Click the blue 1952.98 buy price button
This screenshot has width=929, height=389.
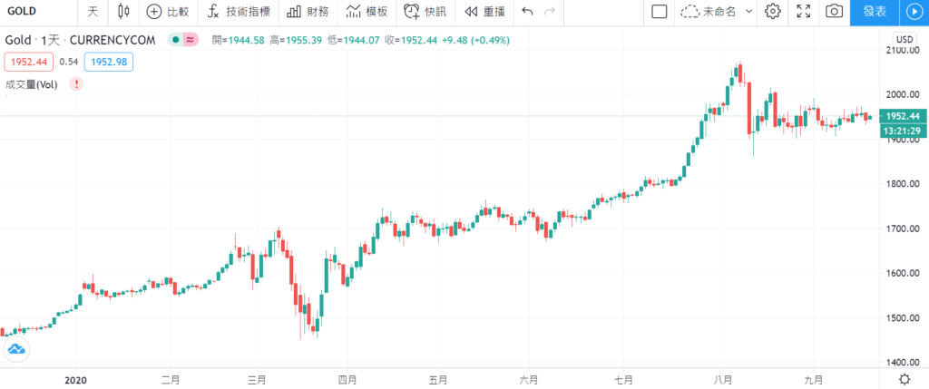(x=109, y=63)
